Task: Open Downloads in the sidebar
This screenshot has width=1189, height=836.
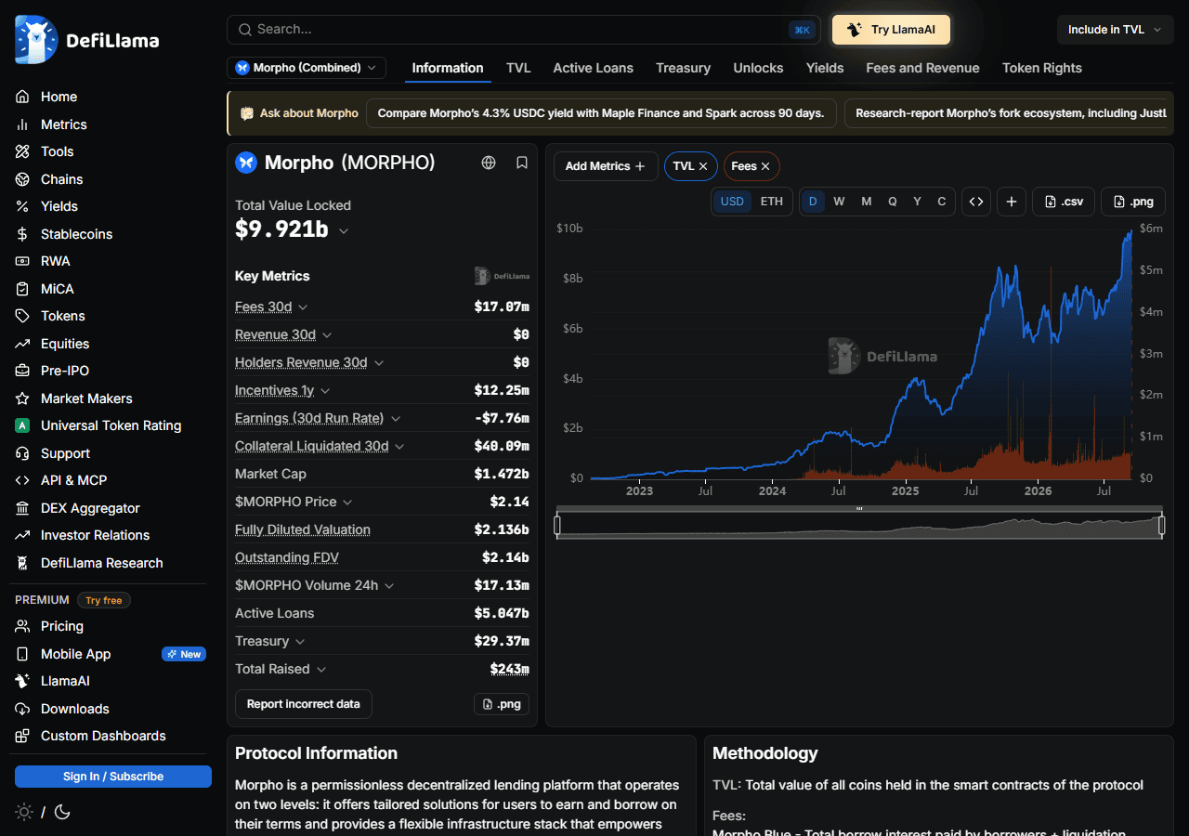Action: (x=74, y=709)
